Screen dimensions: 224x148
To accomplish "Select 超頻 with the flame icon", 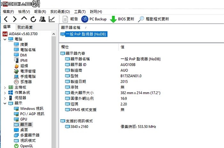I will pyautogui.click(x=21, y=66).
